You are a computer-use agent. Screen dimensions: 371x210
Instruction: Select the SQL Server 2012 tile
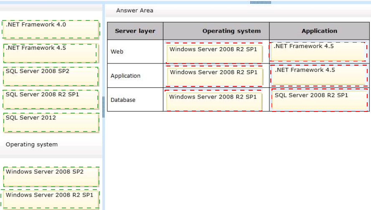(x=51, y=122)
